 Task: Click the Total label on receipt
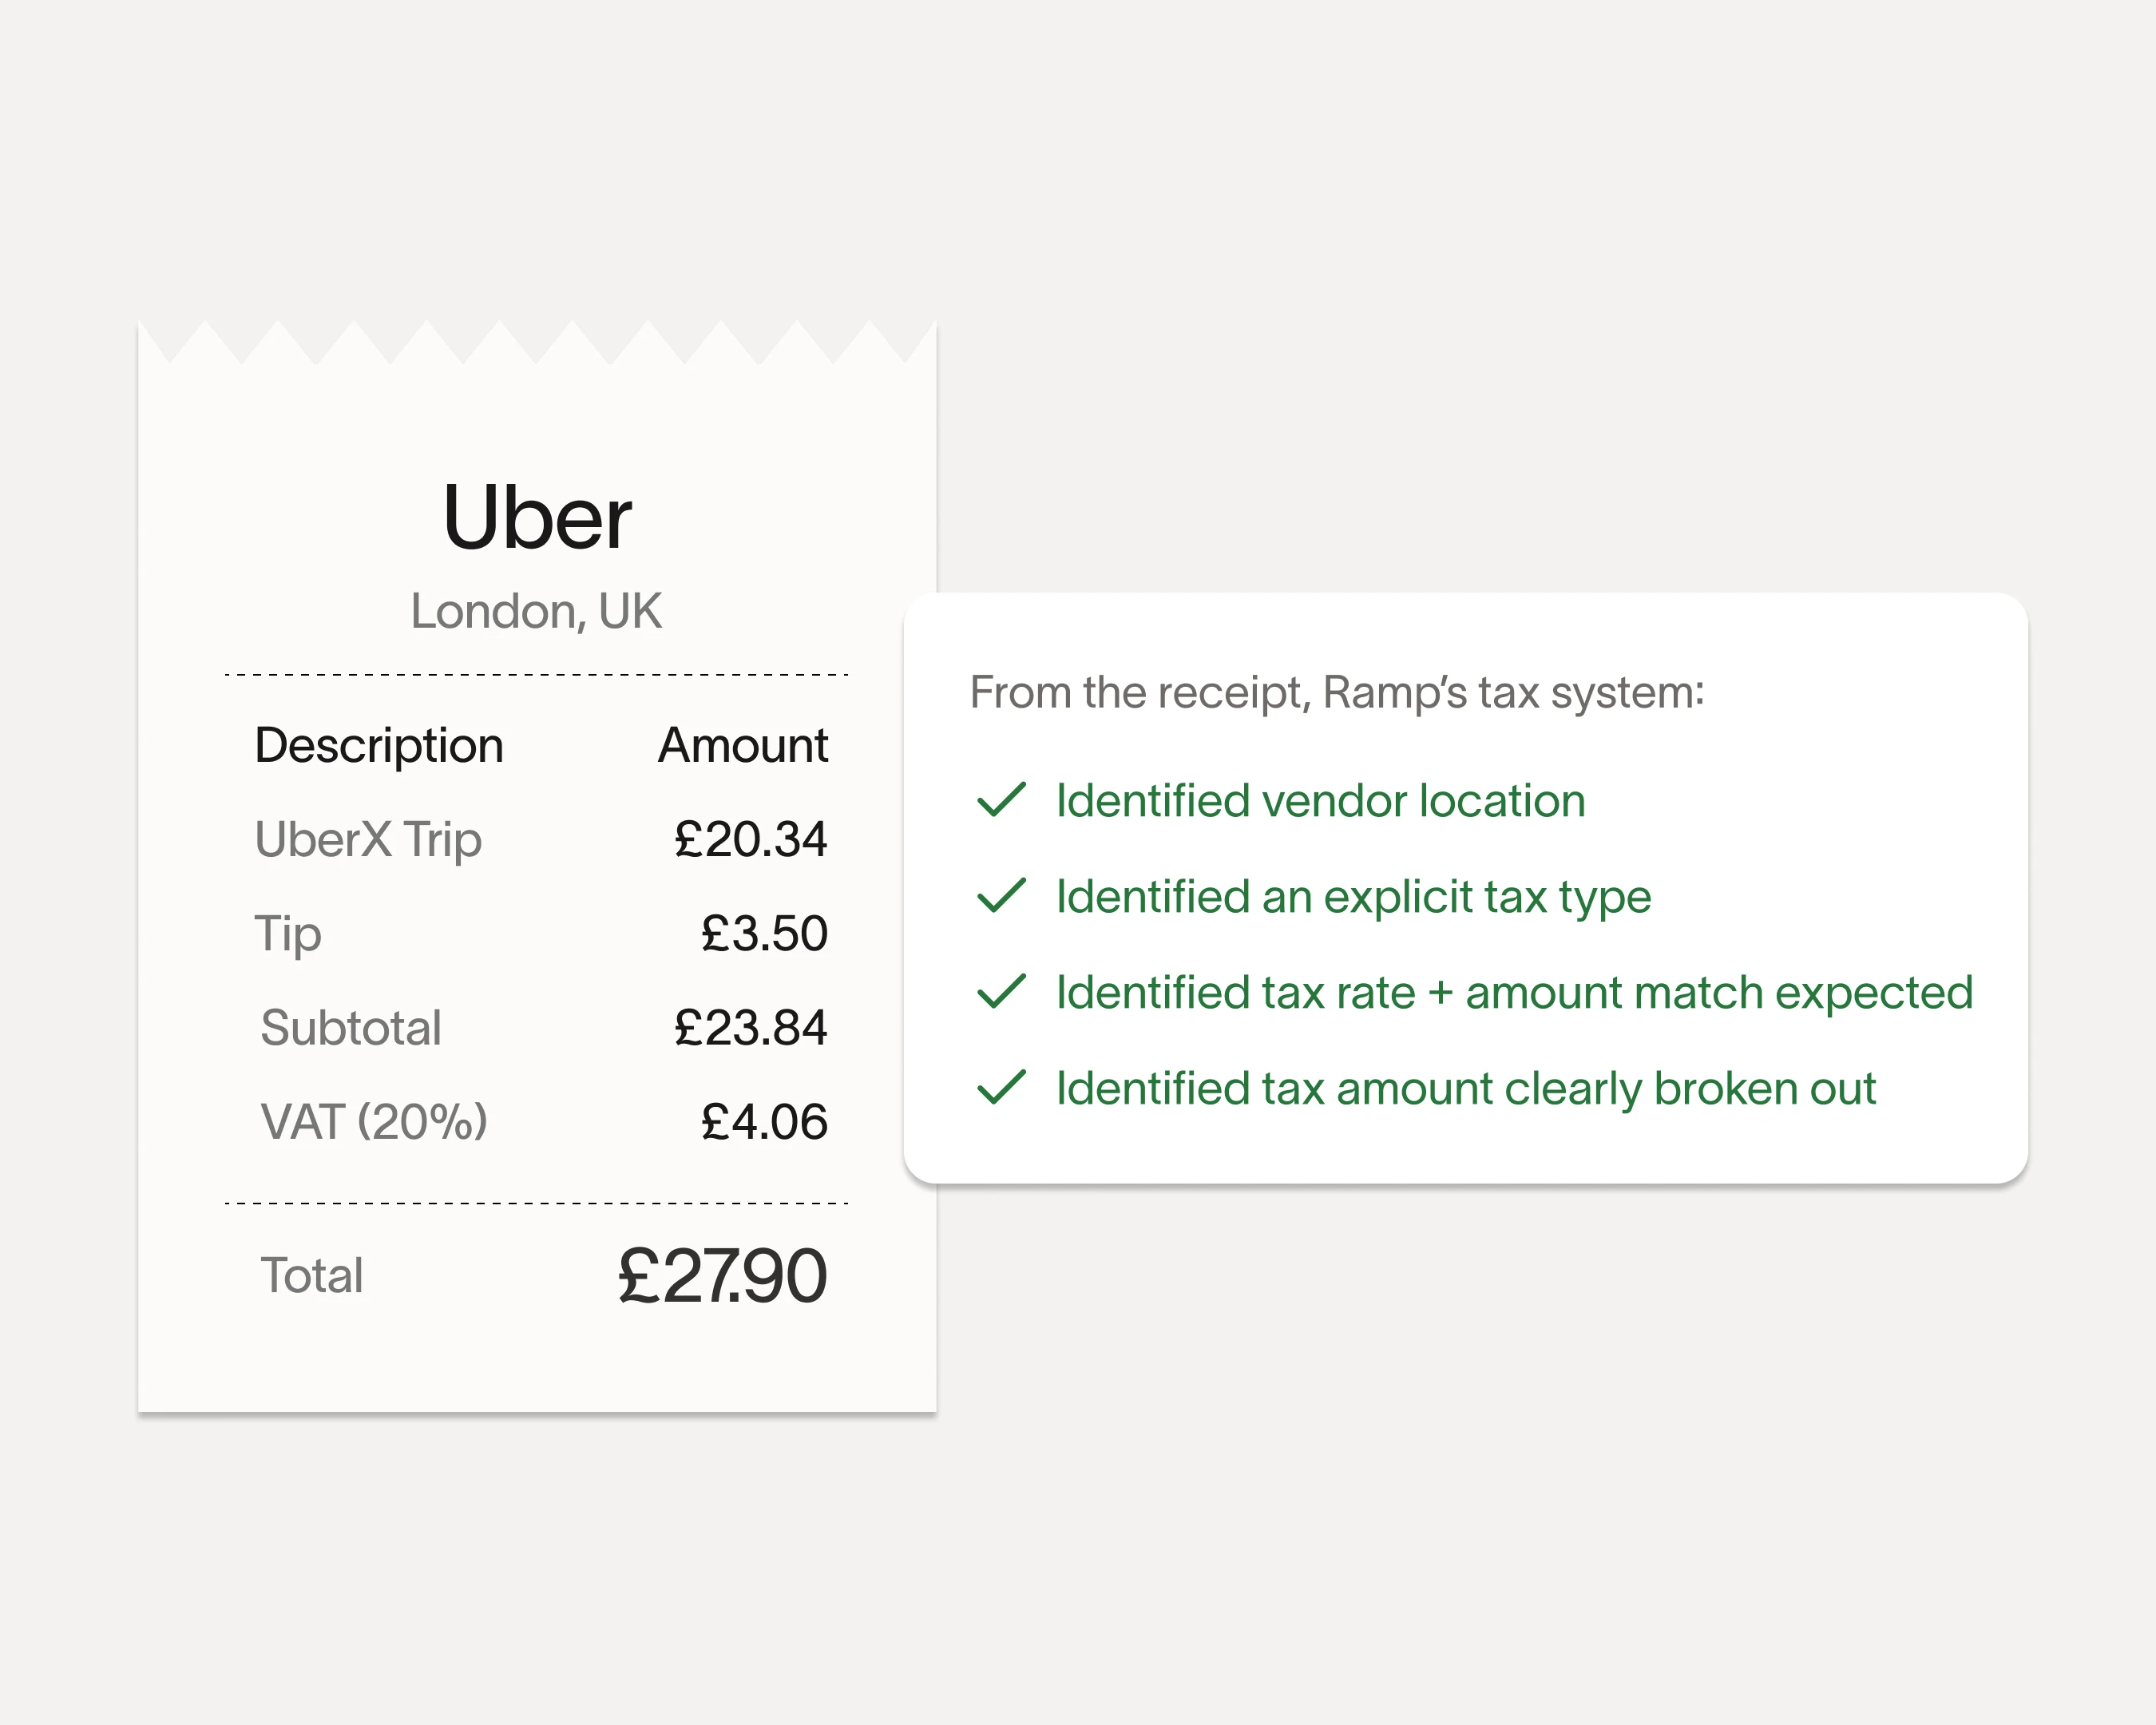[x=312, y=1276]
